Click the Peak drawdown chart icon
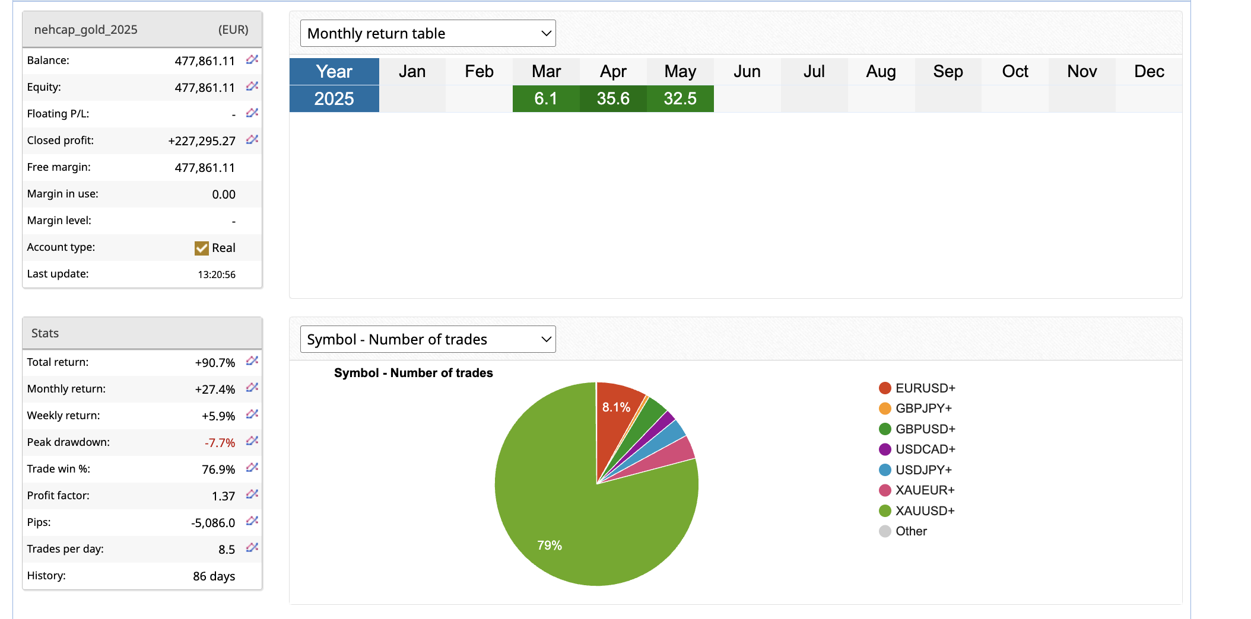Image resolution: width=1251 pixels, height=619 pixels. pos(252,441)
